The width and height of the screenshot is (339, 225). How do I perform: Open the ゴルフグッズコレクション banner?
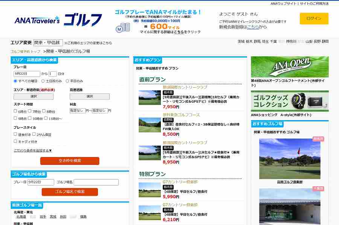290,101
